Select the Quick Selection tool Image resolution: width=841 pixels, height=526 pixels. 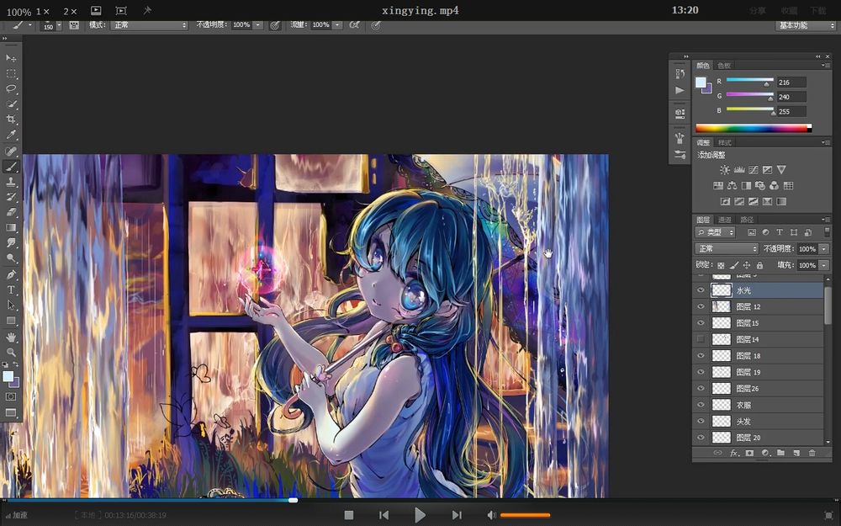click(x=11, y=104)
